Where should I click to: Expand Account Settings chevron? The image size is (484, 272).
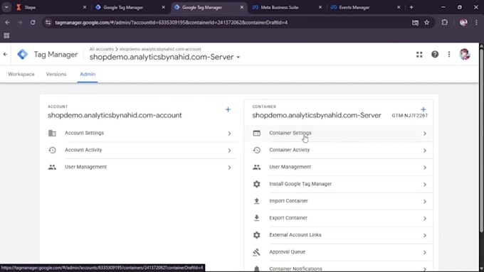point(229,134)
